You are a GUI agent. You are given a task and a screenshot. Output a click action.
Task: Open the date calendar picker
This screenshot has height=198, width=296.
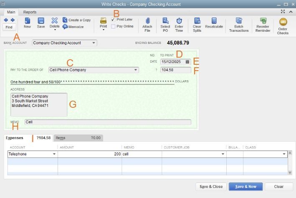point(187,62)
